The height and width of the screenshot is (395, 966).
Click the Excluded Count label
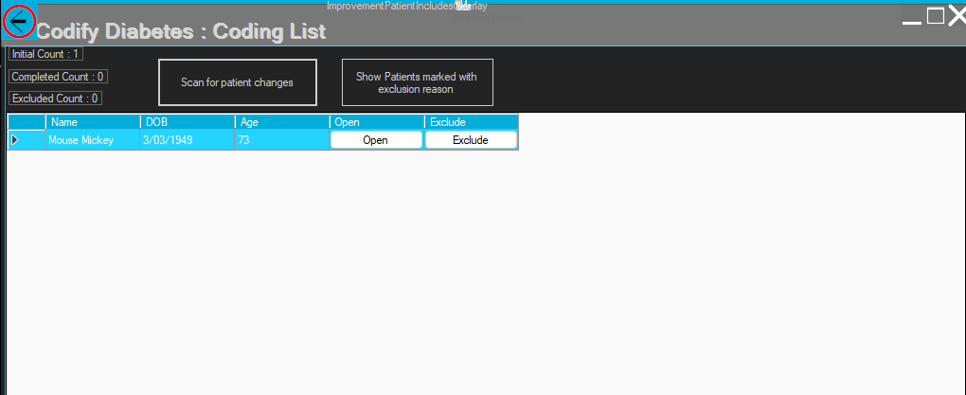click(x=55, y=98)
